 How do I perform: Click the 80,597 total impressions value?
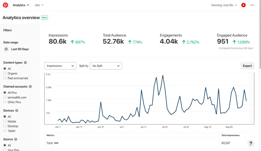226,143
